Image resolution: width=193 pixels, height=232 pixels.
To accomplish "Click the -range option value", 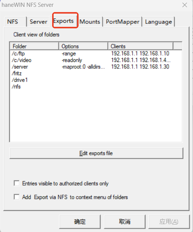I will [x=69, y=54].
